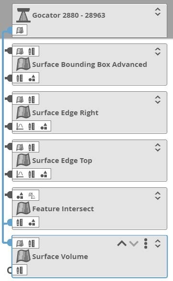Select Surface Bounding Box Advanced tool icon

tap(23, 64)
